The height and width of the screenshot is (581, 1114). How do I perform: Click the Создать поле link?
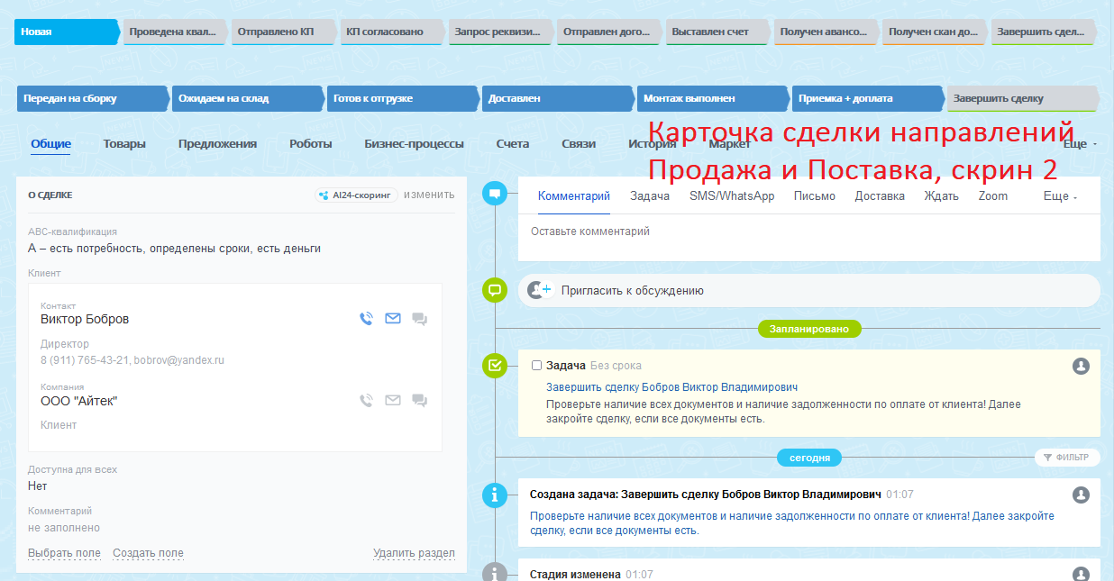[148, 553]
